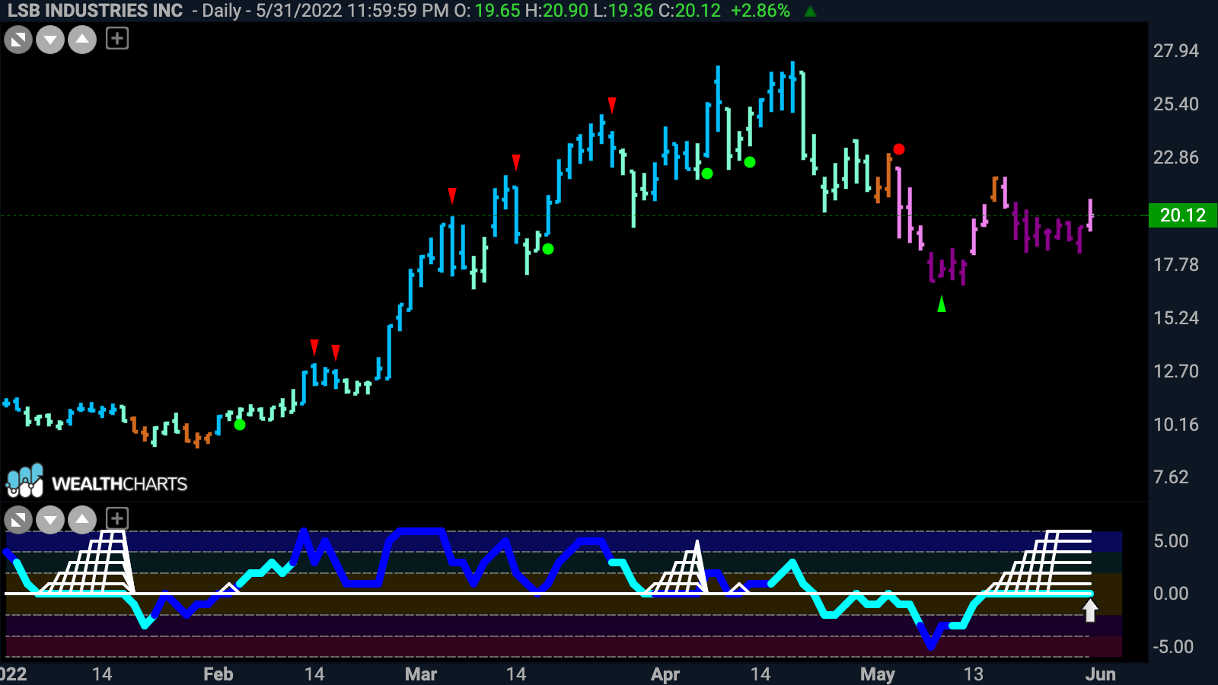
Task: Click the +2.86% change value
Action: pyautogui.click(x=760, y=11)
